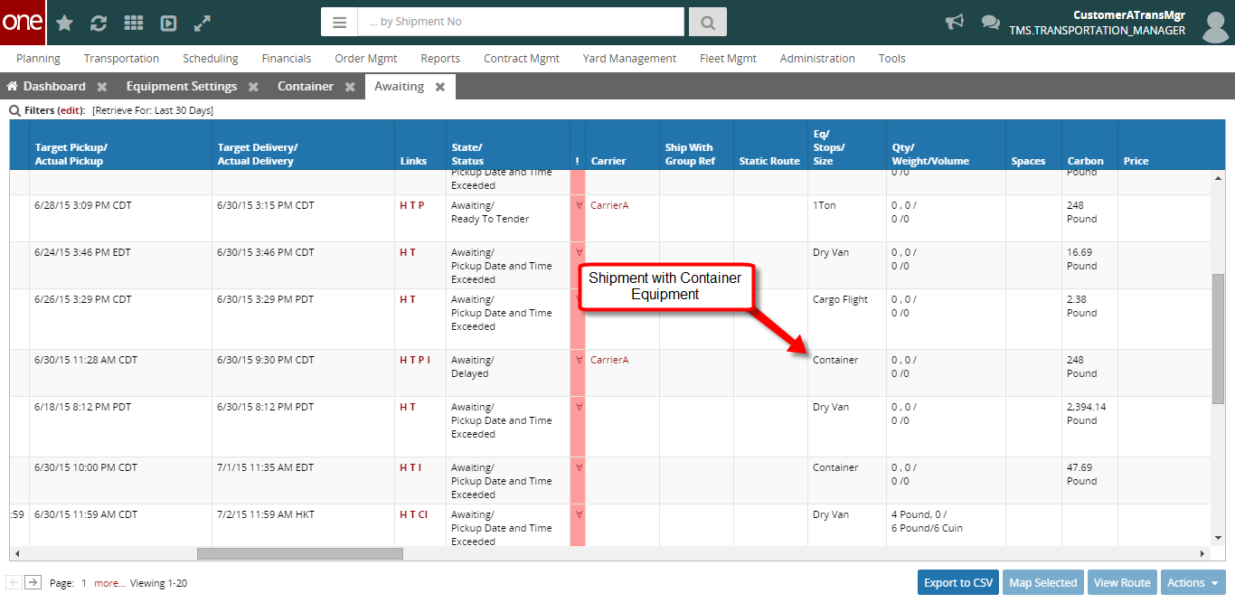
Task: Click Export to CSV button
Action: point(958,582)
